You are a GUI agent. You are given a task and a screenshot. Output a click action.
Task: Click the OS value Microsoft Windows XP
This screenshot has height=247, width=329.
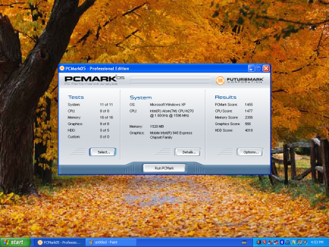tap(168, 105)
